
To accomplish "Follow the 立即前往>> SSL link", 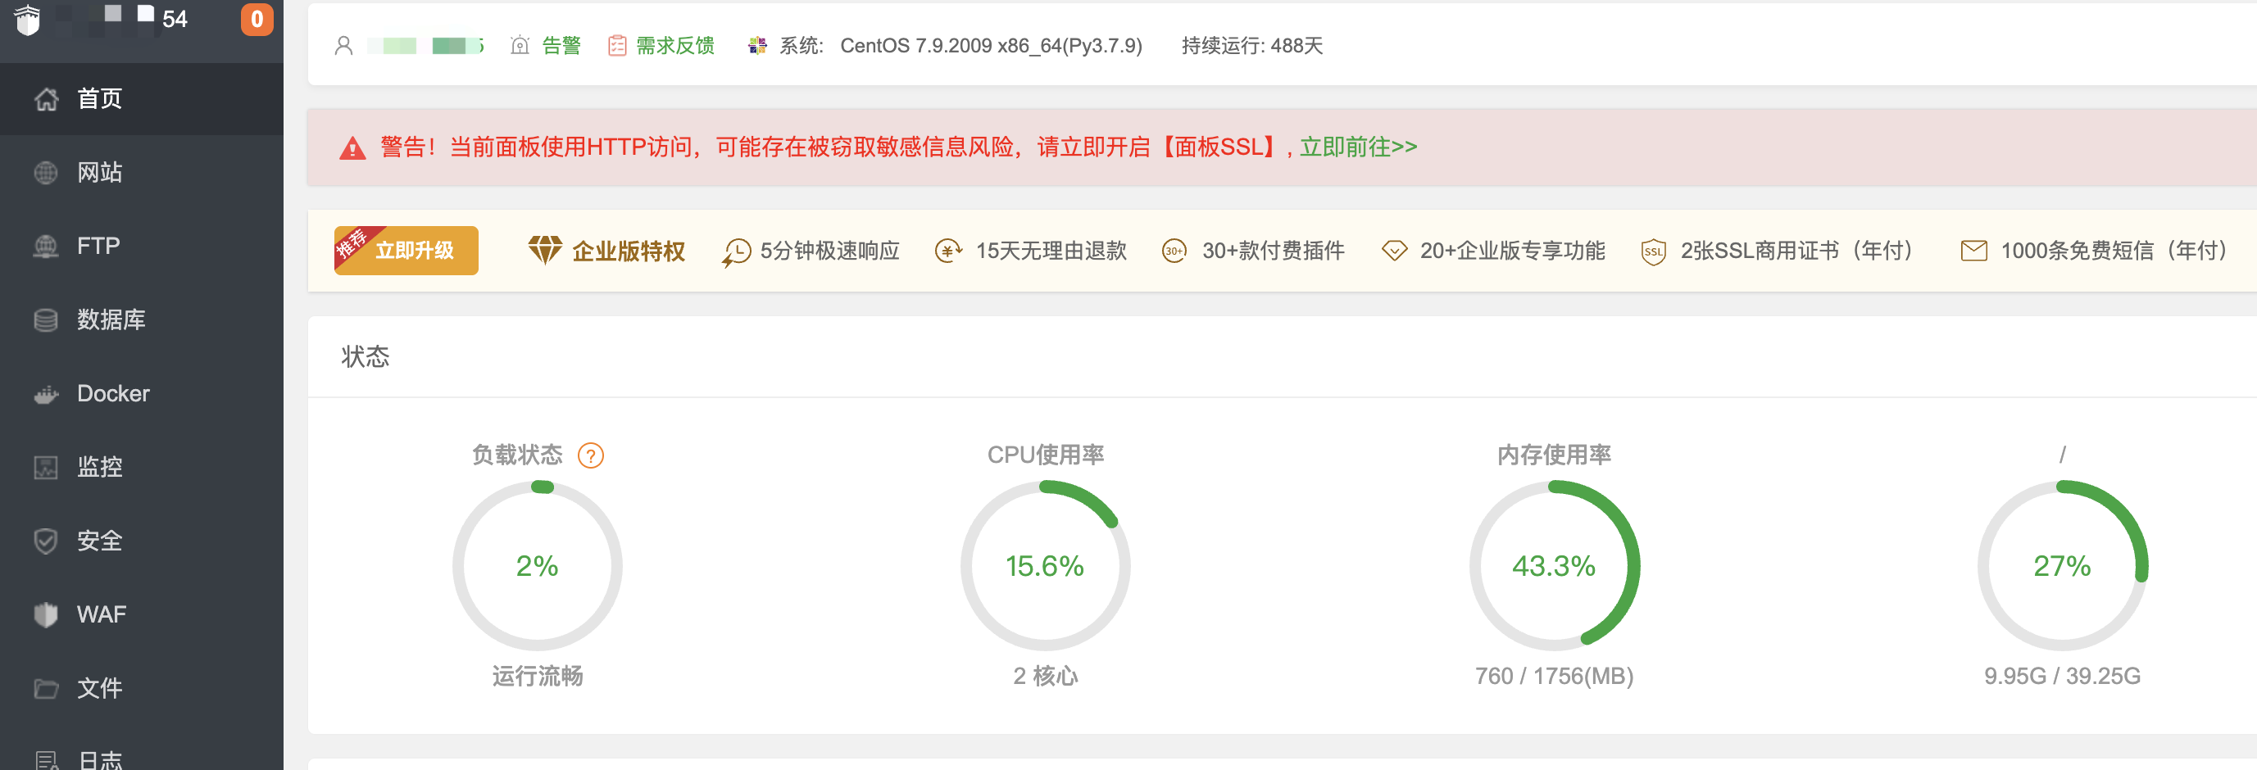I will (1358, 147).
